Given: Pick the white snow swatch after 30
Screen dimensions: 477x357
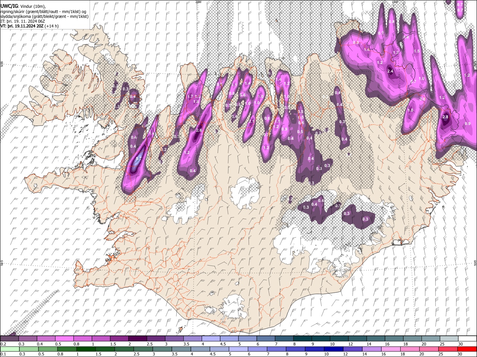Looking at the screenshot, I should (x=467, y=338).
